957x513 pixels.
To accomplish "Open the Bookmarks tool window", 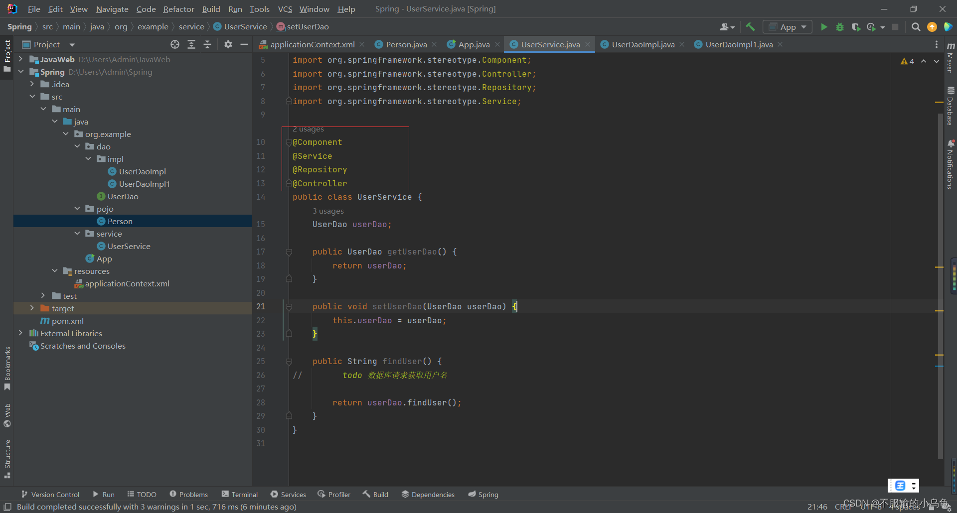I will click(x=7, y=369).
